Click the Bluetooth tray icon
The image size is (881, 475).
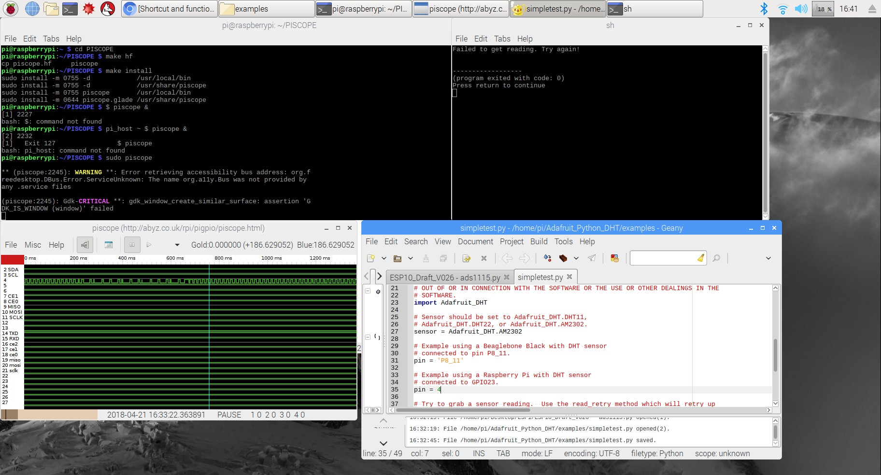coord(764,9)
